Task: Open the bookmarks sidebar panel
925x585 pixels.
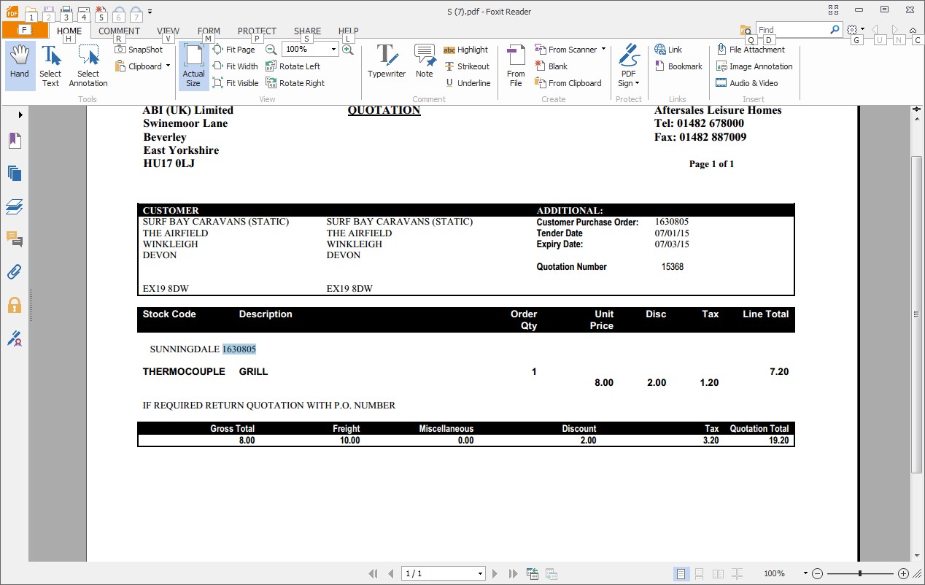Action: 14,141
